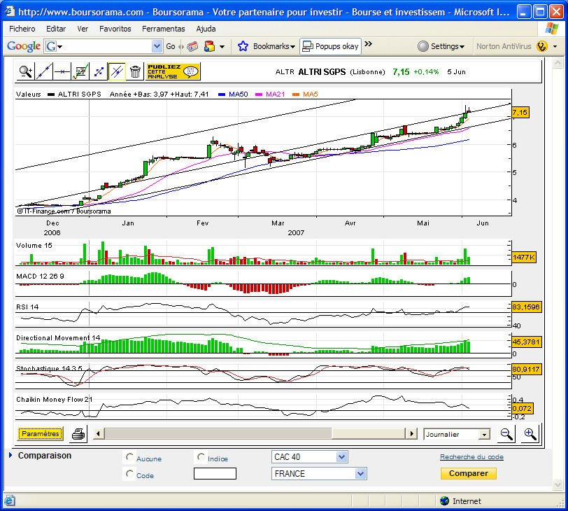Open the dropdown arrow beside blocks icon
Viewport: 568px width, 511px height.
pos(222,46)
